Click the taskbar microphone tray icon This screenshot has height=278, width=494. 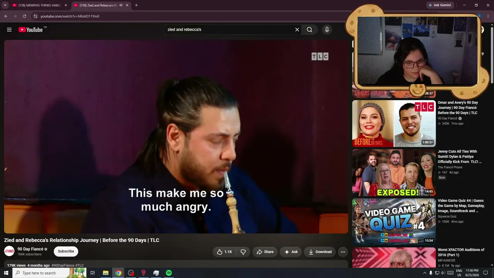431,273
